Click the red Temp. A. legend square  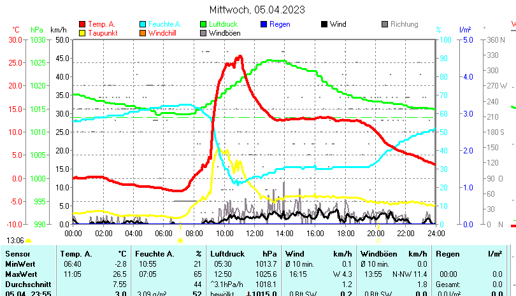point(82,24)
